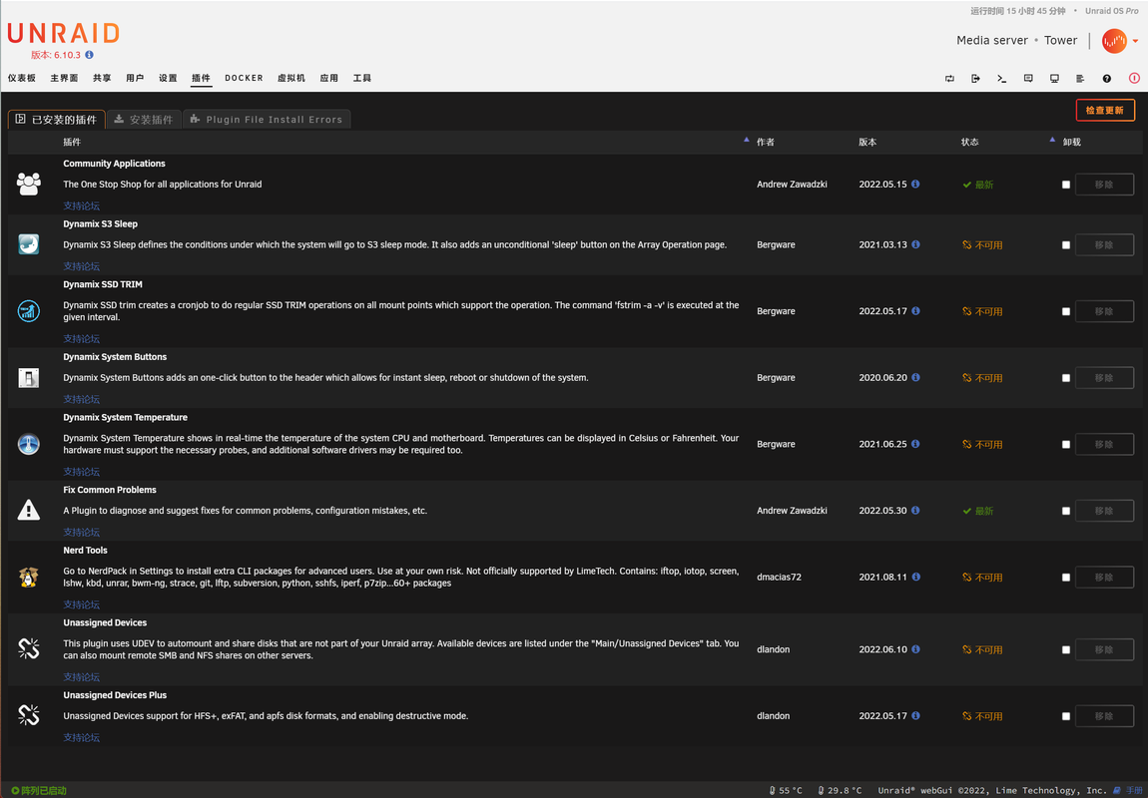Check the Dynamix SSD TRIM uninstall checkbox

(x=1066, y=311)
